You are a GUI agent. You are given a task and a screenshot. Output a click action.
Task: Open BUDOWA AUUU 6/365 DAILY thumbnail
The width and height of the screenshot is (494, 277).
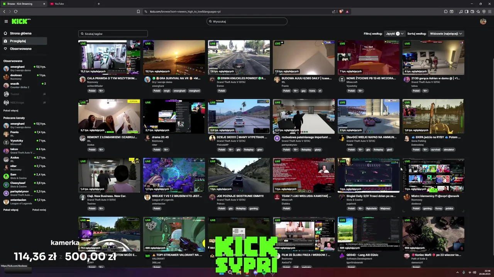click(304, 57)
